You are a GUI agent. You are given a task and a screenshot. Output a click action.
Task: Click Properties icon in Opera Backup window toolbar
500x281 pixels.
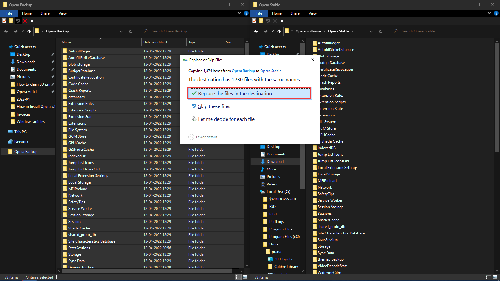pos(4,21)
